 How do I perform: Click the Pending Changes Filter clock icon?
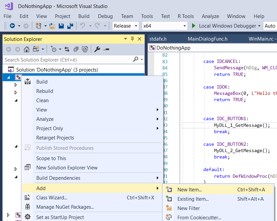54,49
